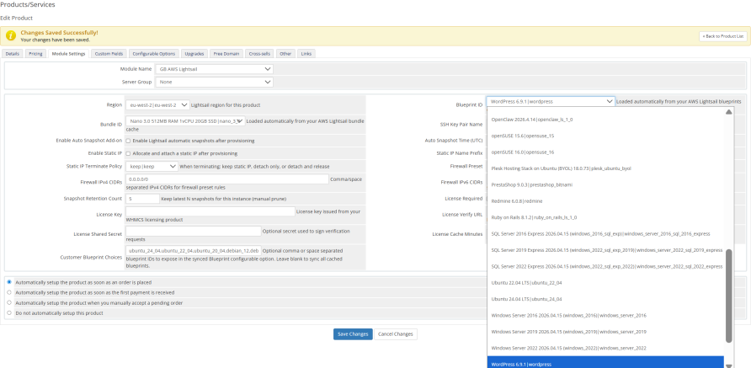Select the Module Settings tab
The height and width of the screenshot is (368, 751).
tap(68, 54)
